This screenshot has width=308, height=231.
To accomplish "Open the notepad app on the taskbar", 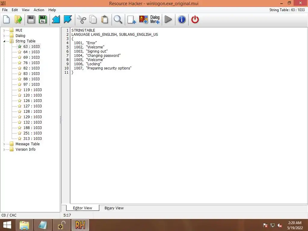I will (x=43, y=225).
